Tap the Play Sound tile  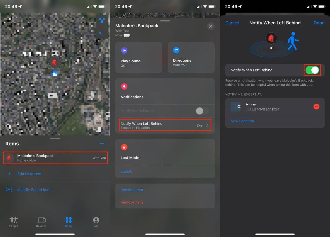tap(139, 58)
